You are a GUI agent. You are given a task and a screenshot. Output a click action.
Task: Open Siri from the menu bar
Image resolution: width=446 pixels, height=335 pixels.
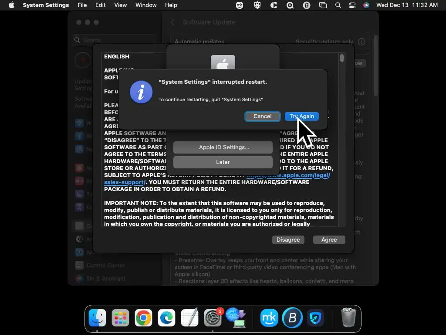(366, 5)
